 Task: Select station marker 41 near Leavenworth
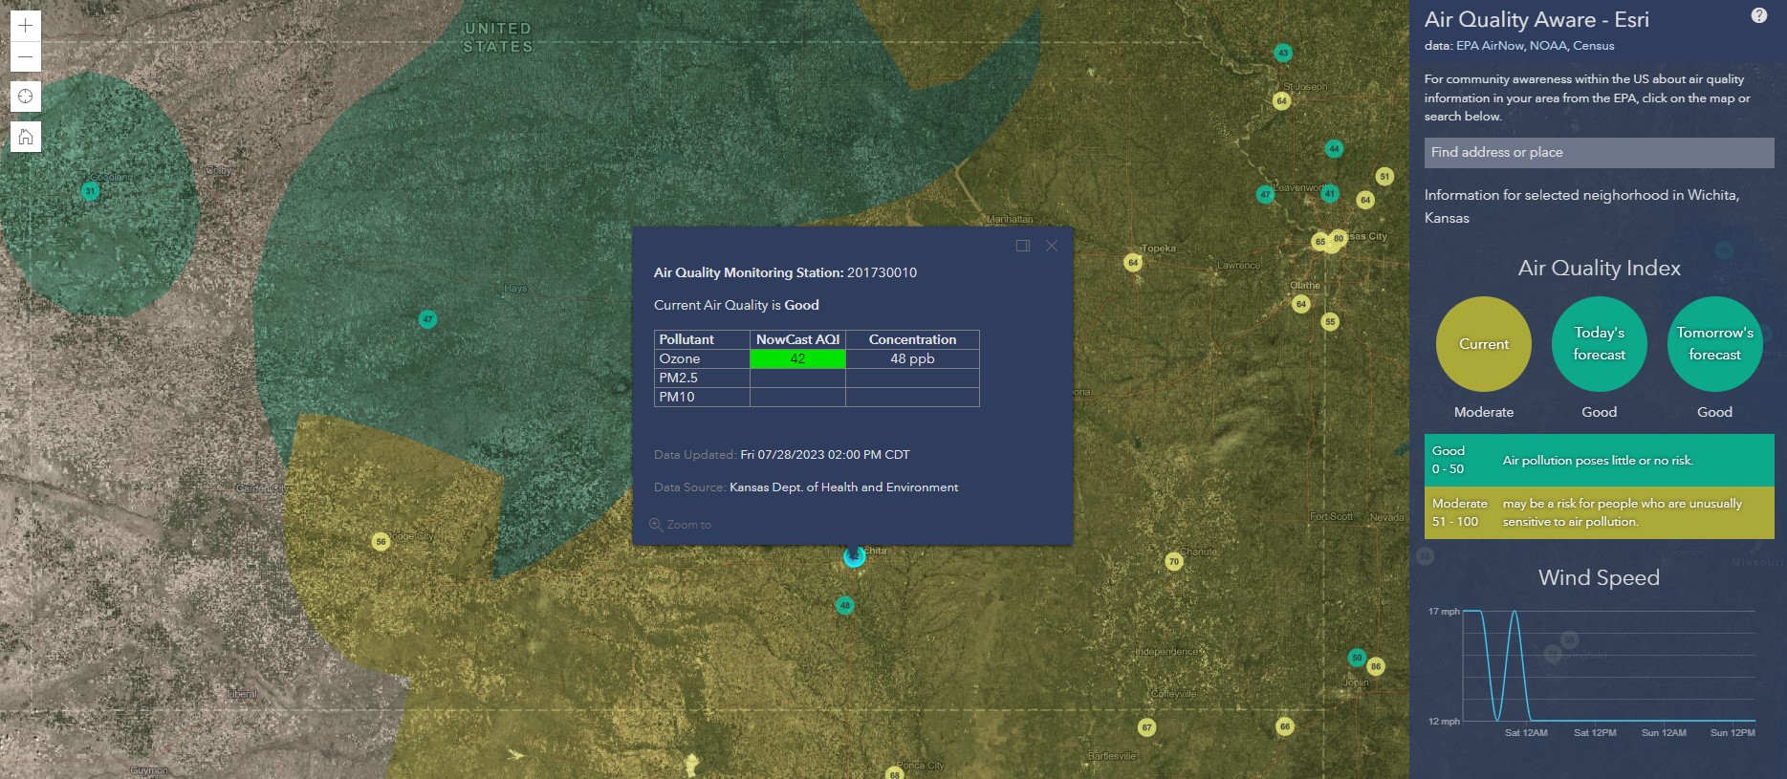coord(1329,193)
